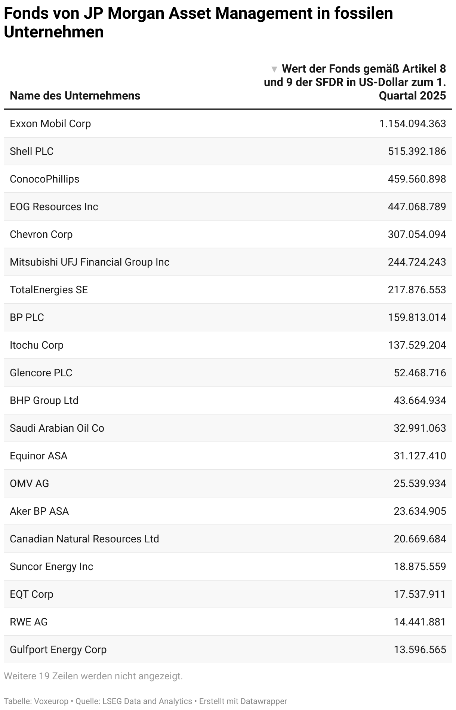Click the BP PLC value 159.813.014
Viewport: 456px width, 710px height.
tap(417, 317)
